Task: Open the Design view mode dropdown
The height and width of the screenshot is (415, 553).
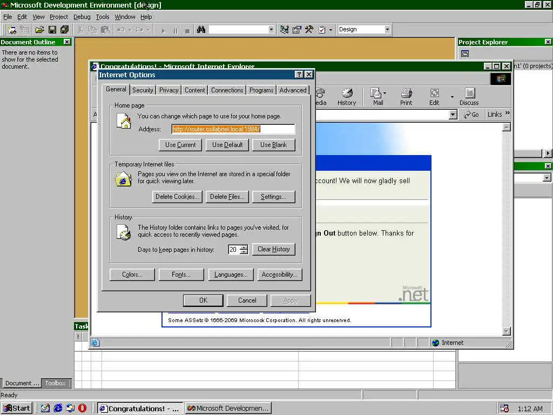Action: click(387, 29)
